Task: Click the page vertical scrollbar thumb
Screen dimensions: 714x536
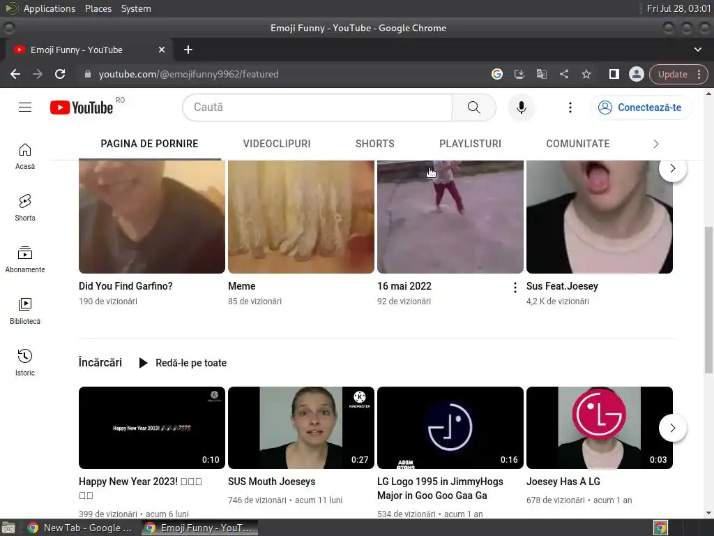Action: coord(708,299)
